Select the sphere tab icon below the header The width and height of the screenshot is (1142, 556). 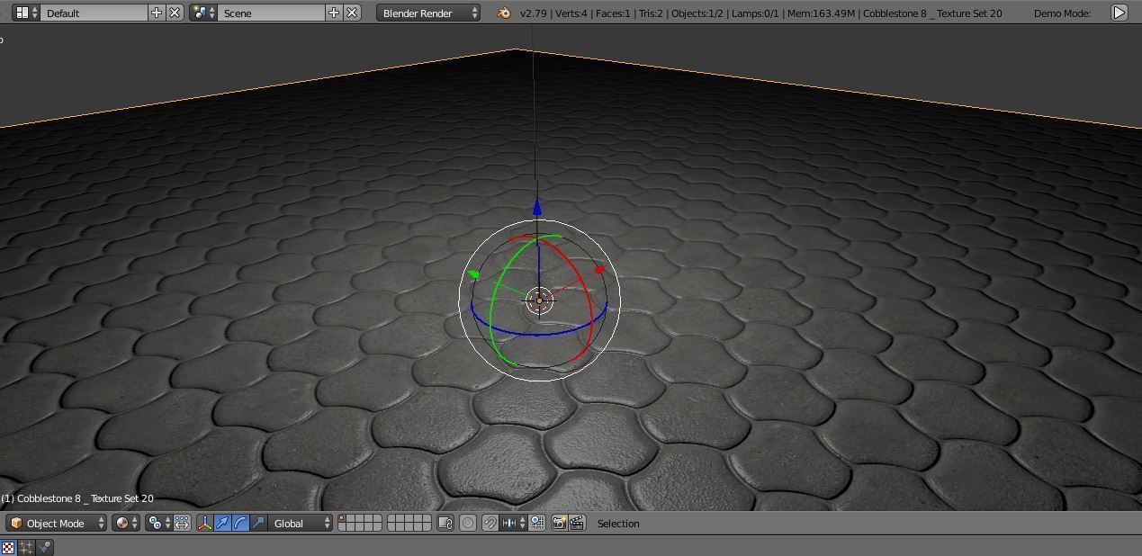(44, 546)
